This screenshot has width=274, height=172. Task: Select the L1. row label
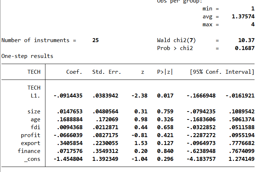pyautogui.click(x=36, y=96)
